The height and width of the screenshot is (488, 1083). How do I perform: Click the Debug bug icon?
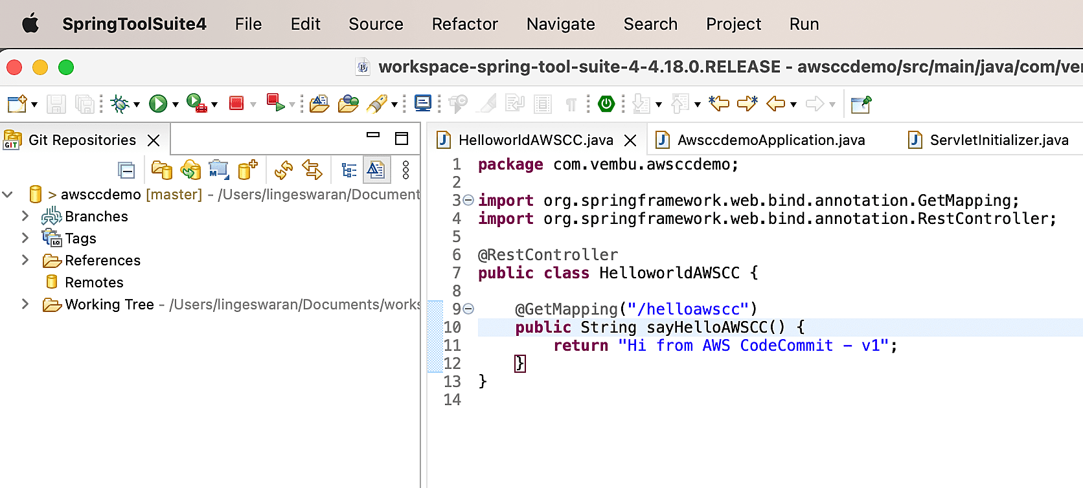(x=120, y=104)
